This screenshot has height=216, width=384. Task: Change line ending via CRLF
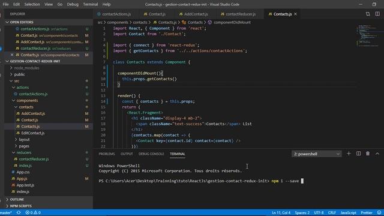point(332,212)
